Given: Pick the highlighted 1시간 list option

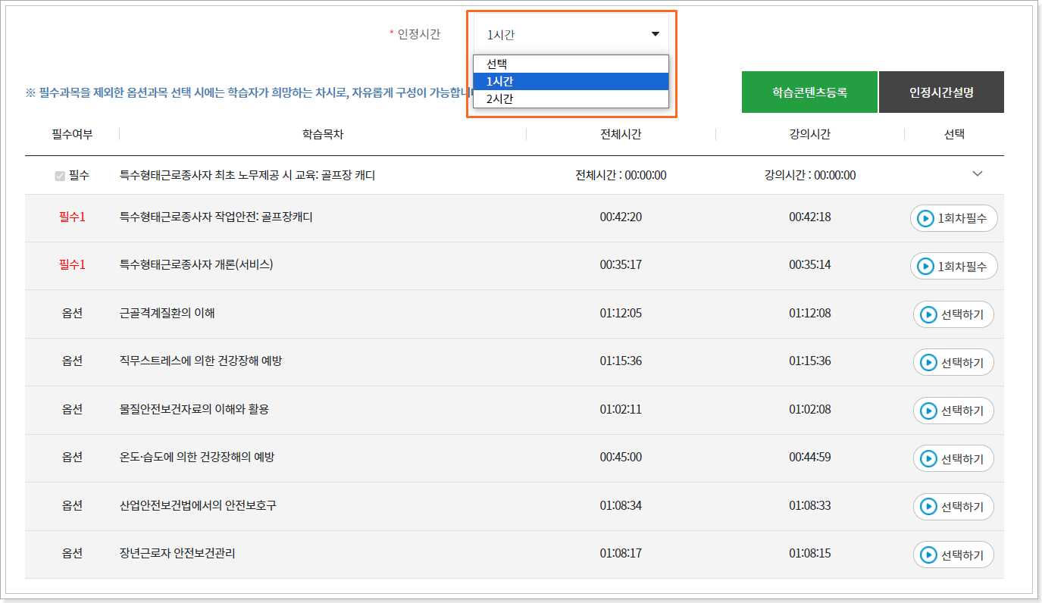Looking at the screenshot, I should (571, 82).
